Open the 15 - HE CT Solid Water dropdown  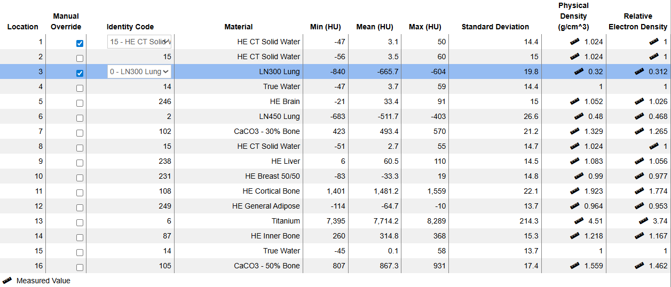(139, 42)
